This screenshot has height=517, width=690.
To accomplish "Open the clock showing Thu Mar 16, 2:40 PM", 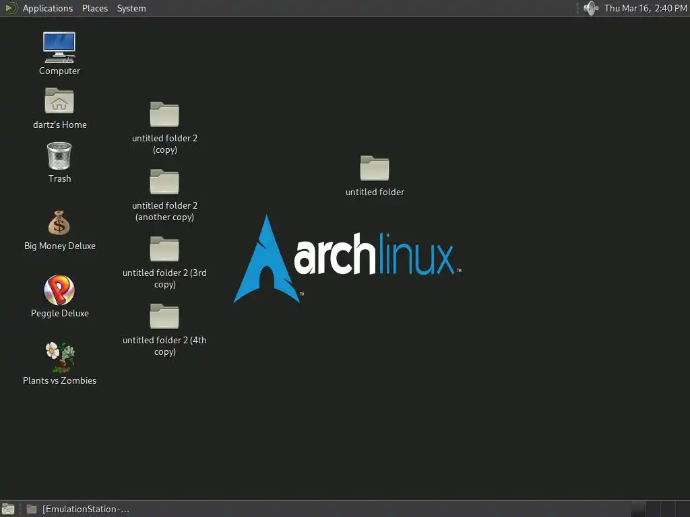I will coord(645,8).
